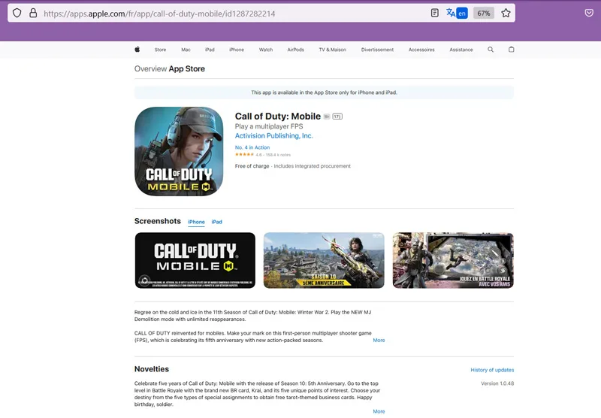Open the TV & Maison navigation item
This screenshot has height=418, width=601.
332,50
